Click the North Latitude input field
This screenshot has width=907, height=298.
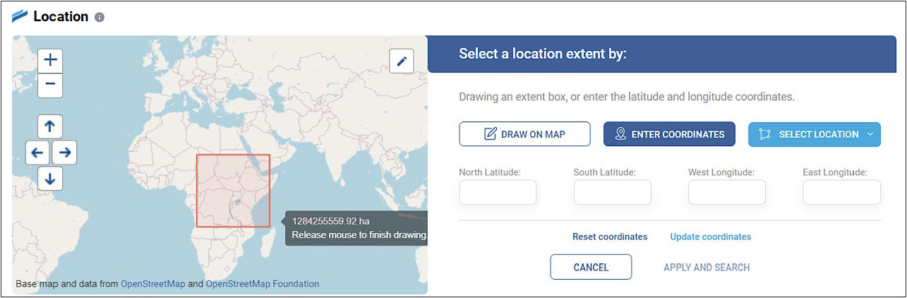point(498,192)
